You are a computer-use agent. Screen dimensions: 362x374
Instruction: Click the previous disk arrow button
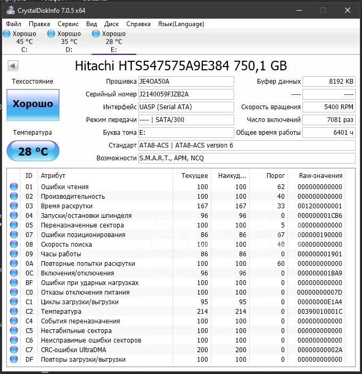click(x=13, y=66)
